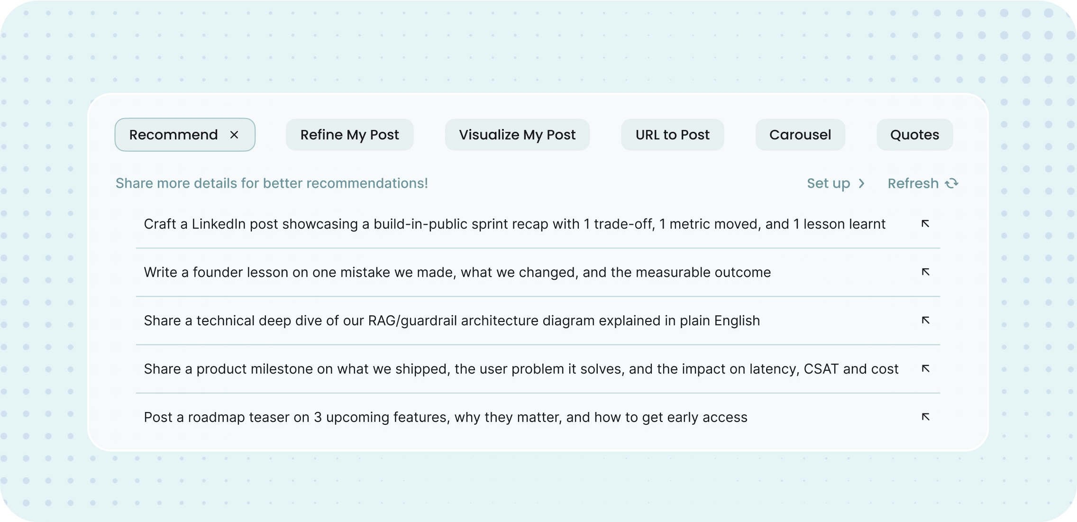Click the Refresh link text

[913, 183]
